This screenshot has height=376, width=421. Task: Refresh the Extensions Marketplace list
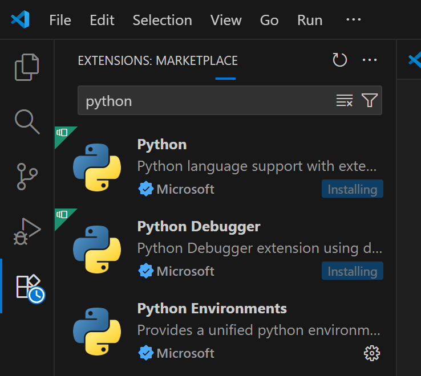pos(339,60)
